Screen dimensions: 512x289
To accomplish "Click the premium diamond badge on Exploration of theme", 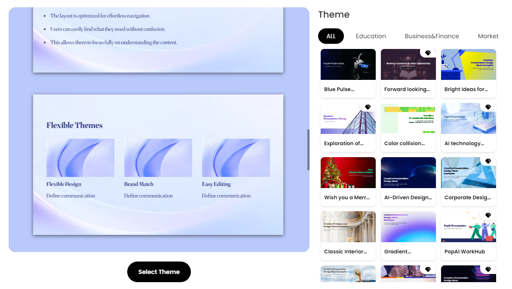I will click(x=368, y=107).
